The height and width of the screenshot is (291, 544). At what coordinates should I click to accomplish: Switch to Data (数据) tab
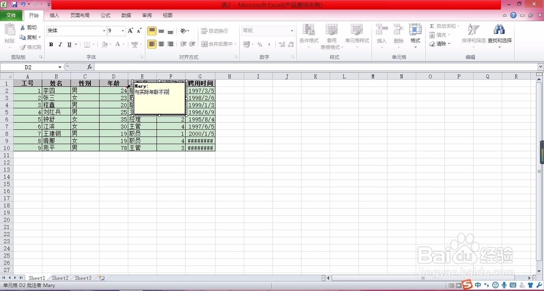[126, 16]
